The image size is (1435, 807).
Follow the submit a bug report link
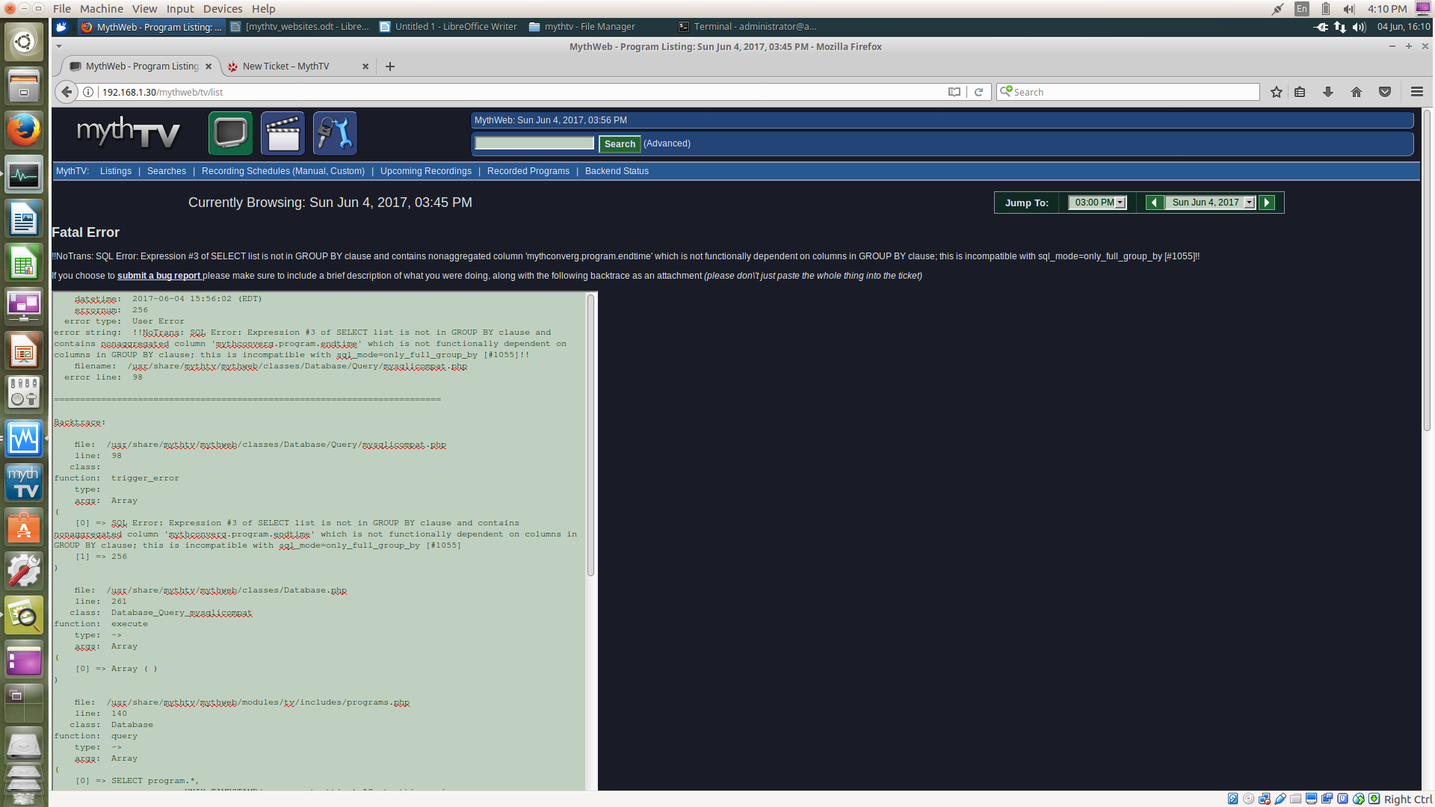[158, 276]
